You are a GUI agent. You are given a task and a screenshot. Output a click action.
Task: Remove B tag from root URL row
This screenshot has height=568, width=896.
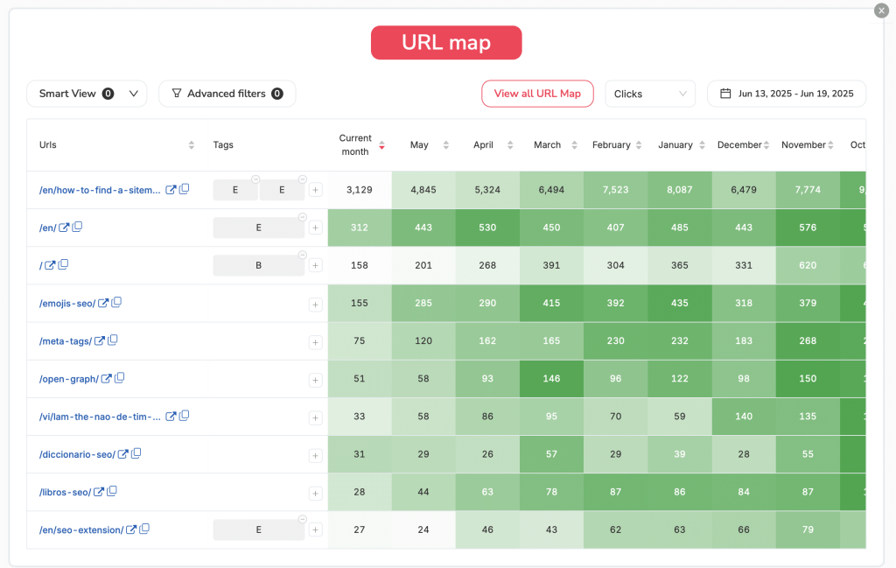[303, 255]
